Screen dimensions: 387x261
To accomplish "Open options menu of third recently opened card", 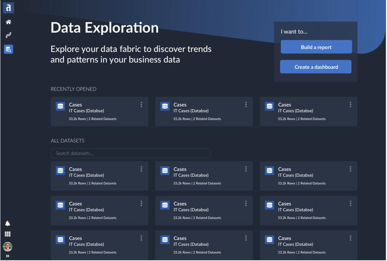I will point(351,104).
